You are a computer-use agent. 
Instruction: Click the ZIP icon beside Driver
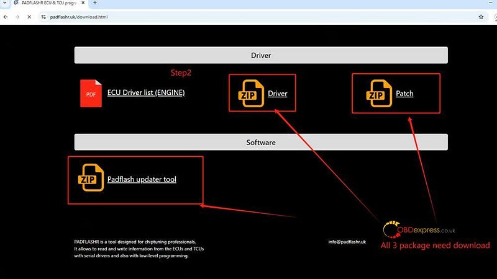(251, 94)
